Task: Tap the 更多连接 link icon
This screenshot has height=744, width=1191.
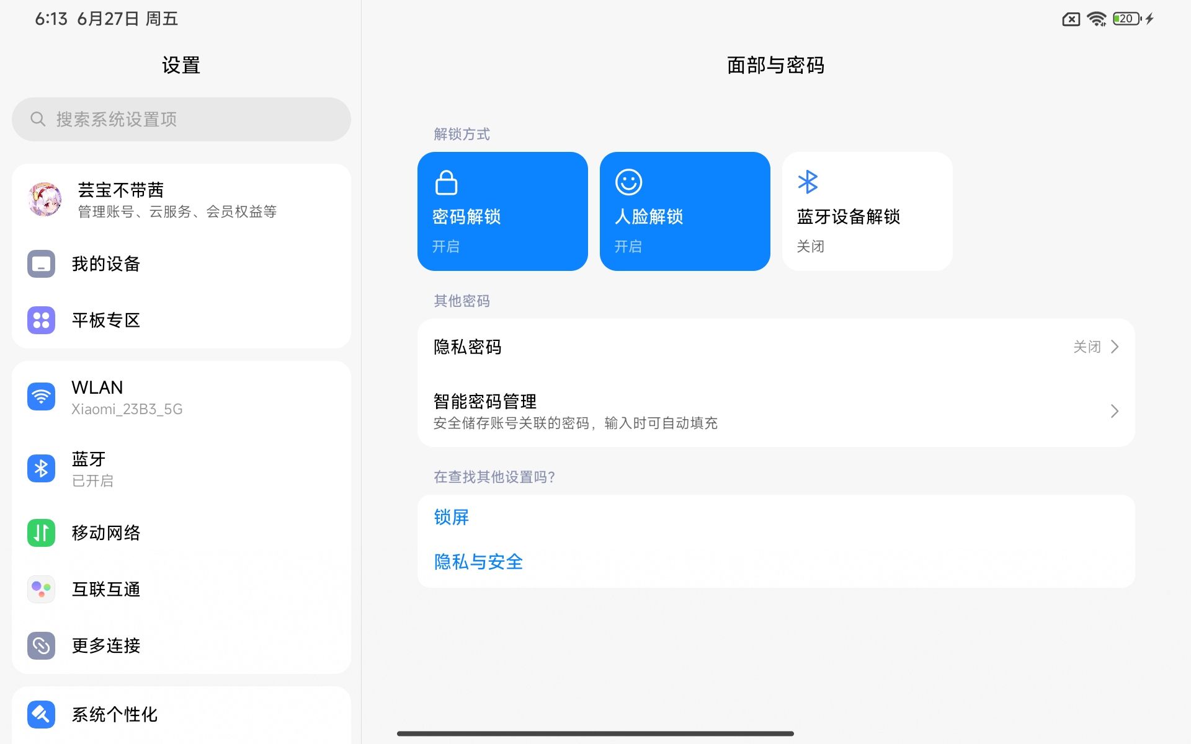Action: [x=42, y=645]
